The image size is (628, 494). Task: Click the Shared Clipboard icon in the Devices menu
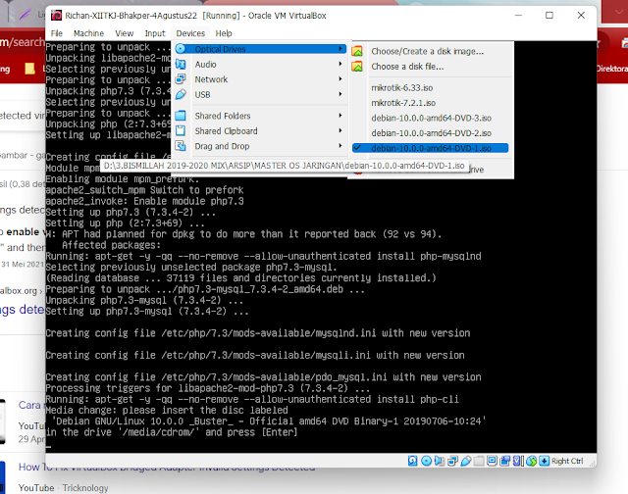pos(181,130)
